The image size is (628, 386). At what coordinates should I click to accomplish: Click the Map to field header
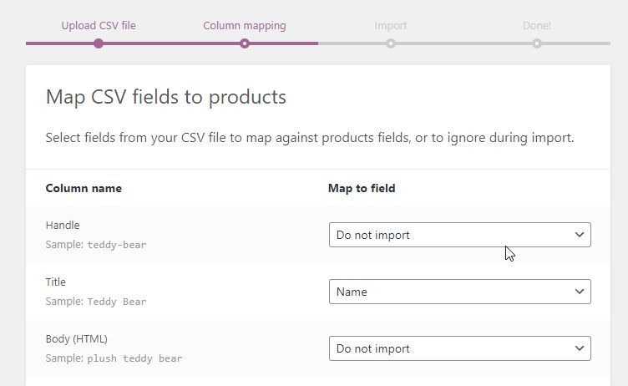pos(362,188)
